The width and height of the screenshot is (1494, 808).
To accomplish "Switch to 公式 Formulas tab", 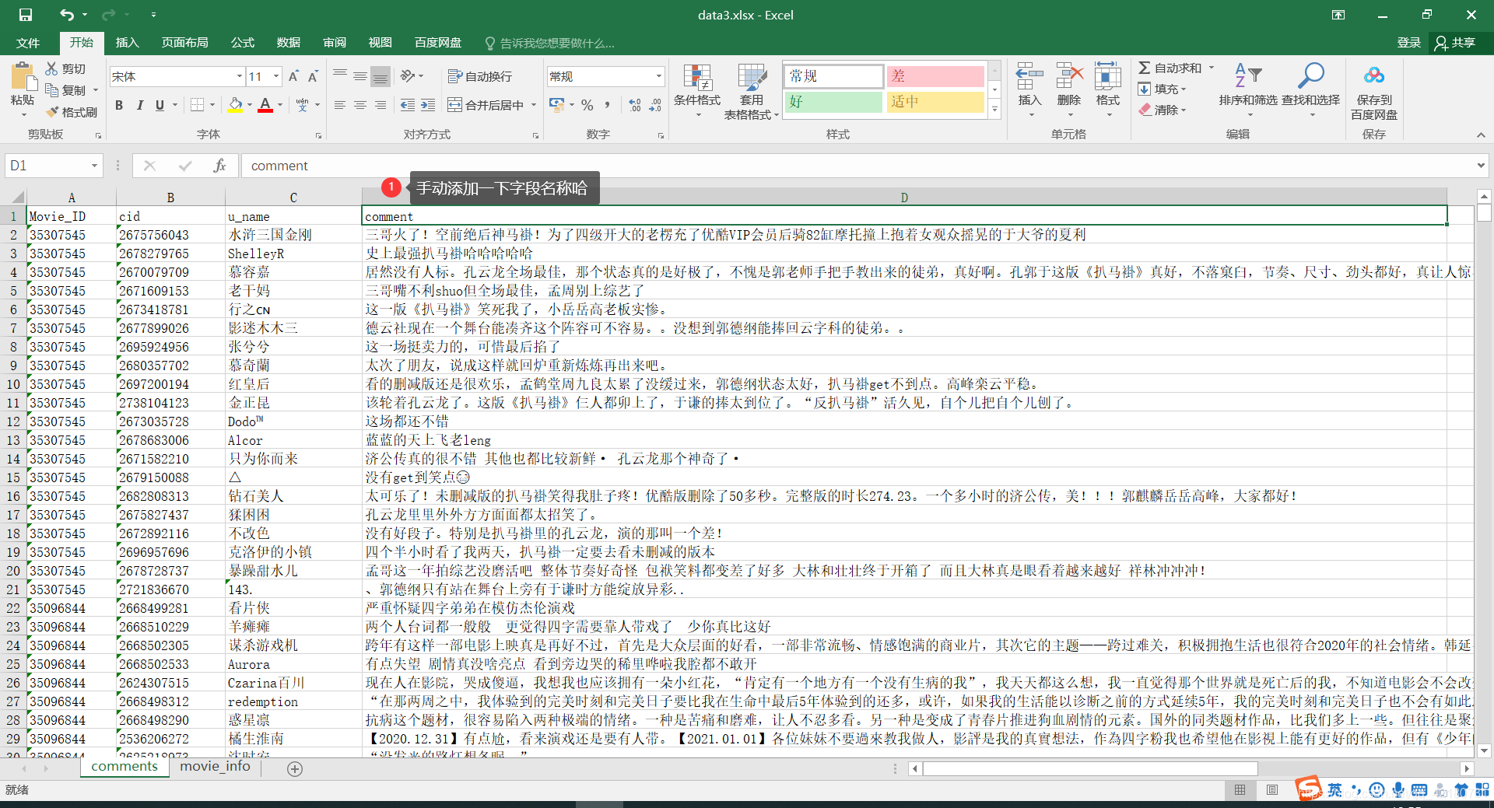I will [x=243, y=43].
